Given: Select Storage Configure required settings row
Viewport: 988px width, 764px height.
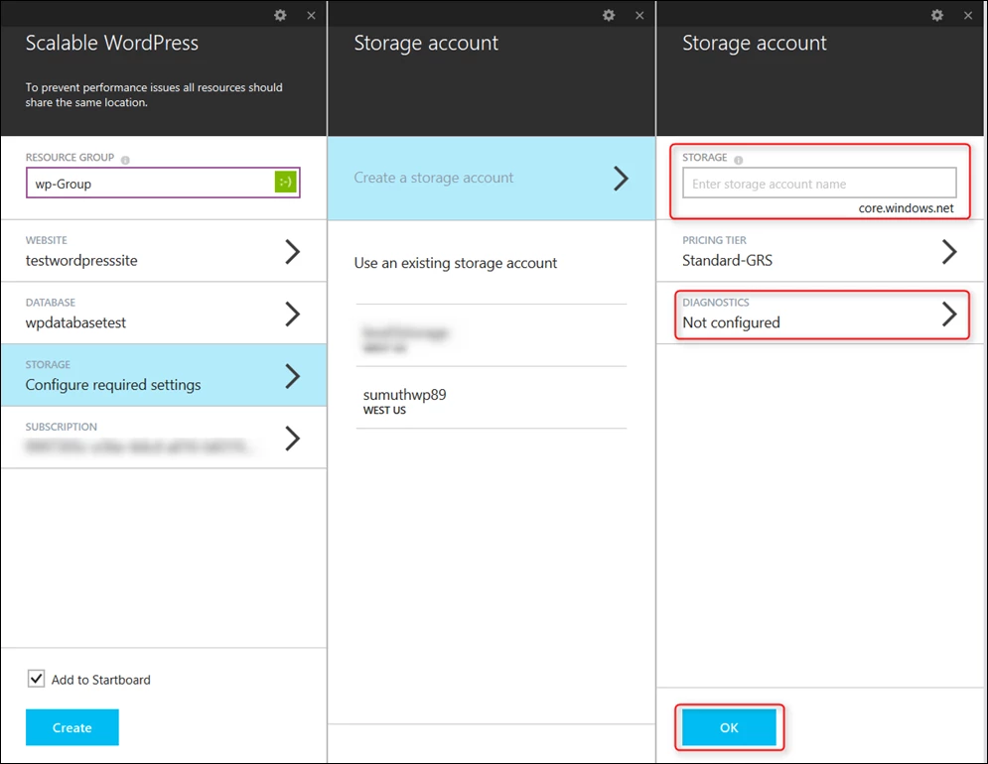Looking at the screenshot, I should click(x=163, y=375).
